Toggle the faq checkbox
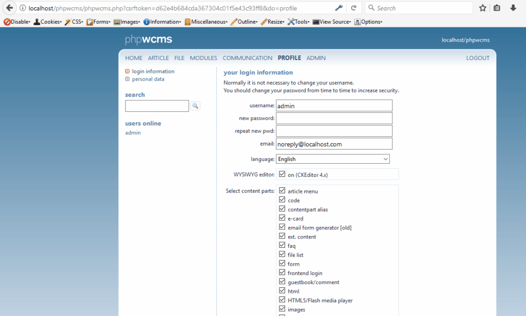This screenshot has height=316, width=526. (x=282, y=245)
